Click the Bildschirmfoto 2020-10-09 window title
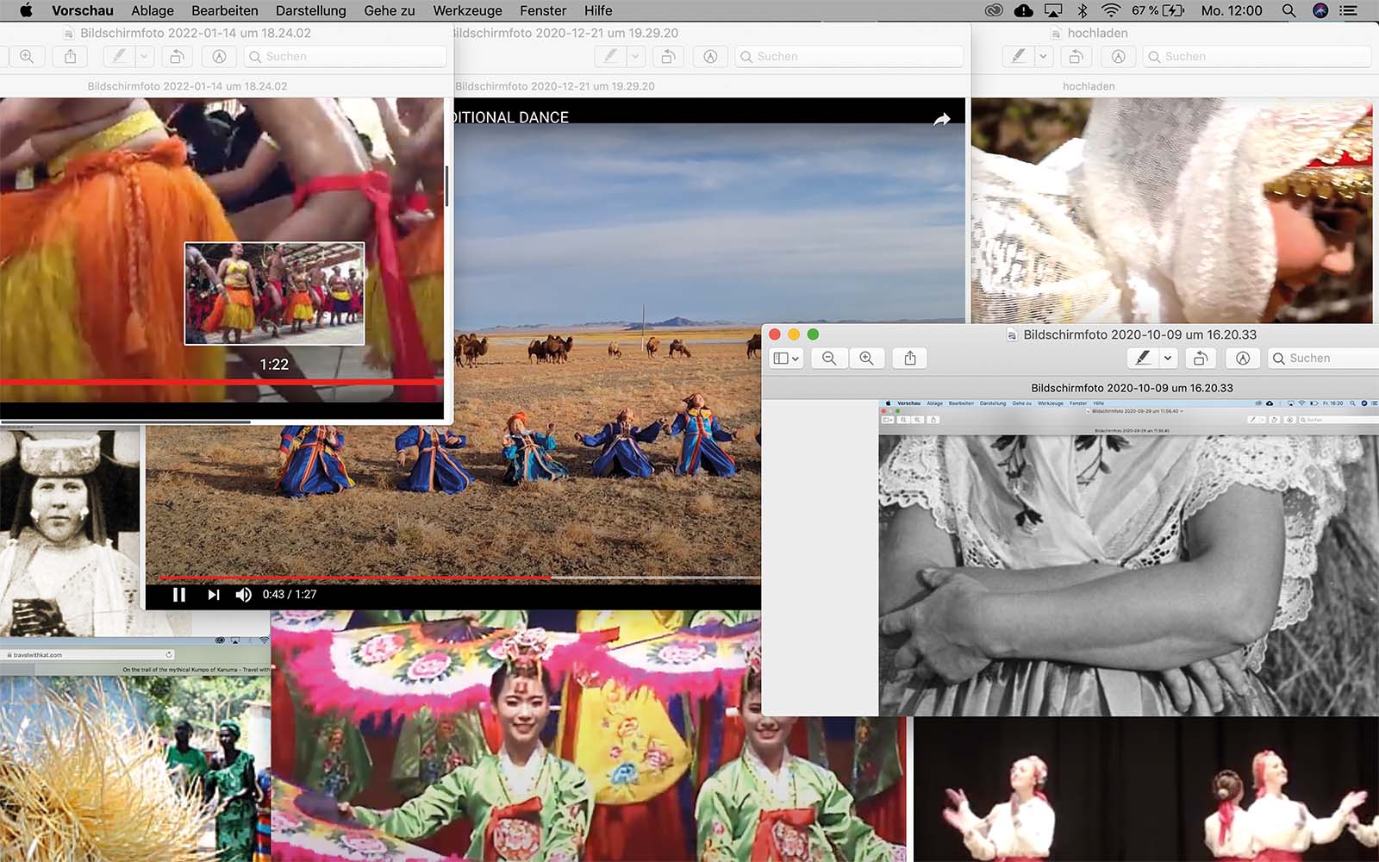1379x862 pixels. coord(1139,334)
